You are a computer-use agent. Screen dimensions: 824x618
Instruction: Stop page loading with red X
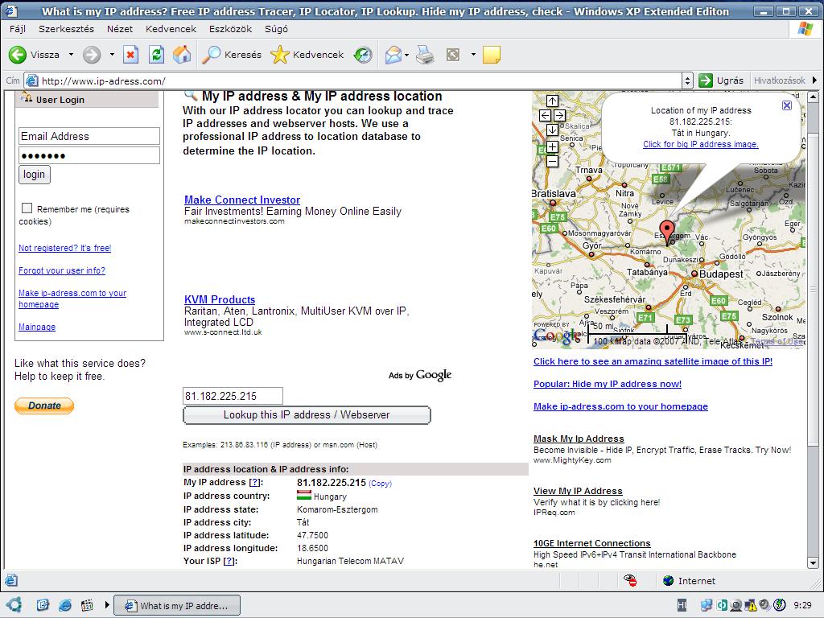[131, 55]
